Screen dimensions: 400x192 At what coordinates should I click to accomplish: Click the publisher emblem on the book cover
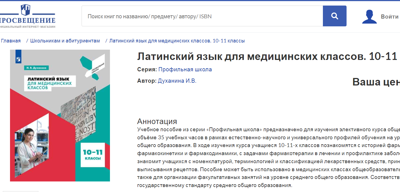click(x=19, y=59)
